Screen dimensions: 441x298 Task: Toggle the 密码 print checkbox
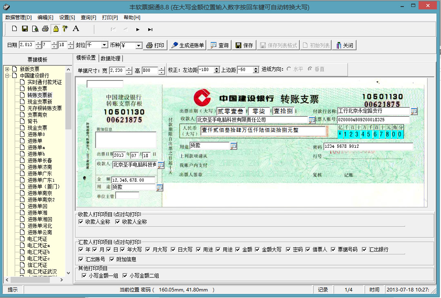click(x=288, y=249)
